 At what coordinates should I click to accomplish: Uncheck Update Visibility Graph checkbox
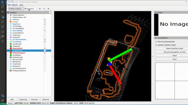(156, 45)
